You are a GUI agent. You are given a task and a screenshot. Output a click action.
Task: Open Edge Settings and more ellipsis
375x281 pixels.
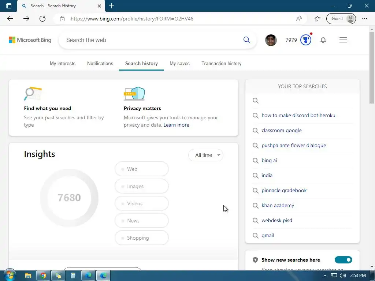tap(364, 19)
